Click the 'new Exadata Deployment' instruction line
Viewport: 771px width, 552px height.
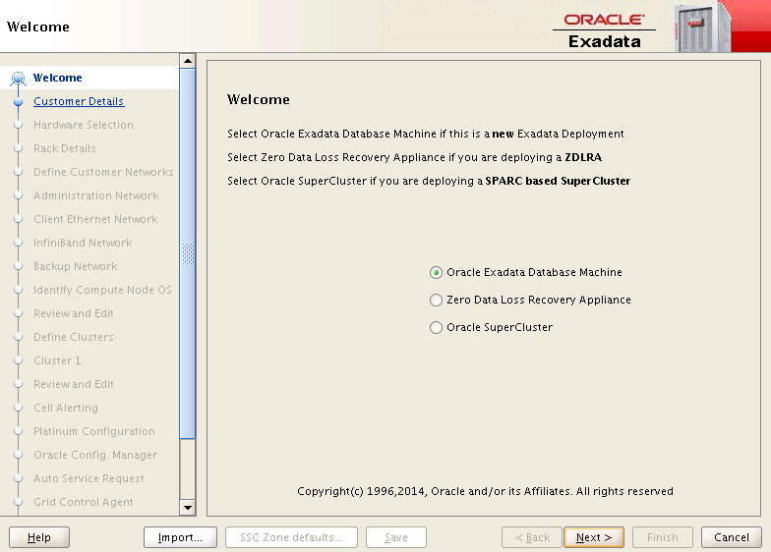click(425, 134)
